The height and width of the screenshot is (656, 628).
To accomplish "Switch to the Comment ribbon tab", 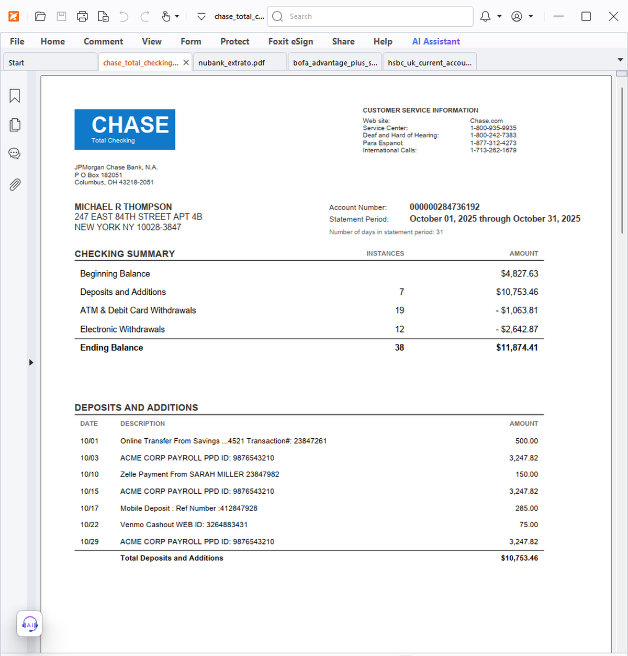I will pos(103,41).
